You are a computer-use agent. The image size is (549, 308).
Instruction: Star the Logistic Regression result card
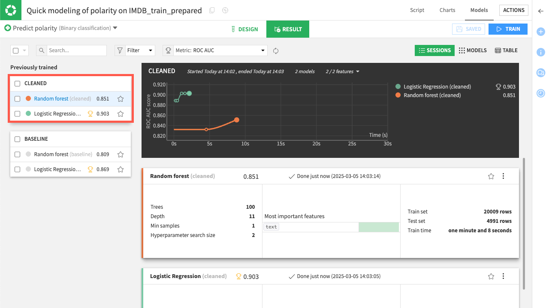(x=491, y=276)
